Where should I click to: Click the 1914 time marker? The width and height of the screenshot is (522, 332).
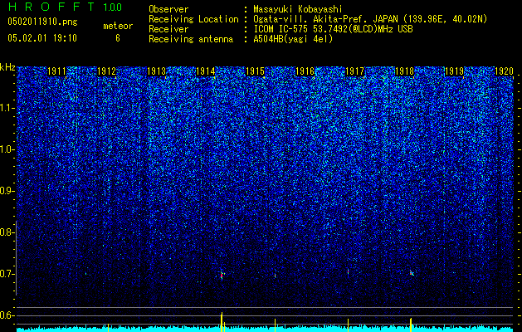[206, 71]
